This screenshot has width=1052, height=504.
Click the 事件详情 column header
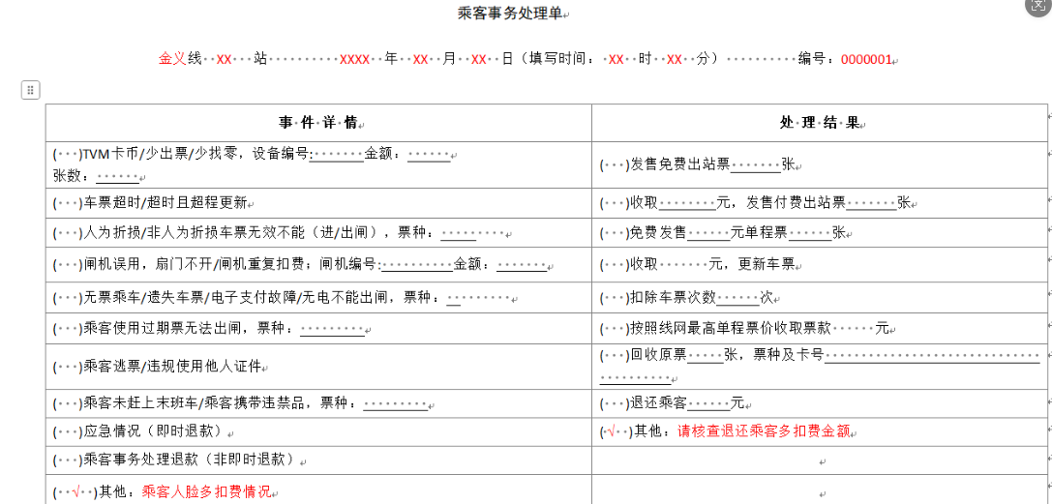tap(317, 123)
